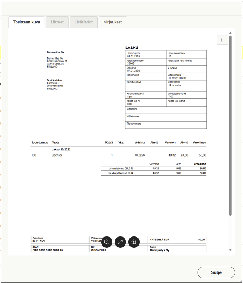Image resolution: width=243 pixels, height=283 pixels.
Task: Click the scrollbar up arrow
Action: pos(230,33)
